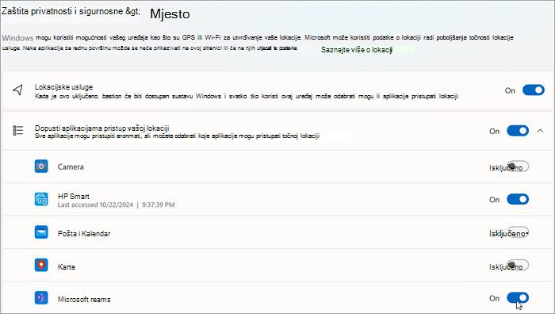Viewport: 555px width, 314px height.
Task: Click the list icon beside Dopusti aplikacijama
Action: 17,131
